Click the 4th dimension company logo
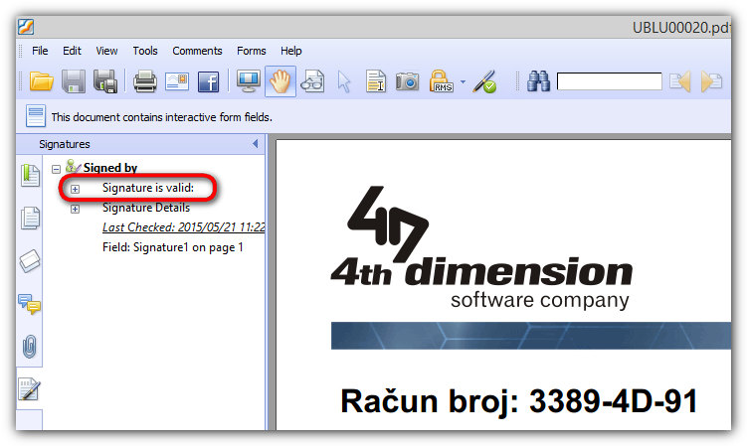Image resolution: width=747 pixels, height=446 pixels. click(x=481, y=247)
